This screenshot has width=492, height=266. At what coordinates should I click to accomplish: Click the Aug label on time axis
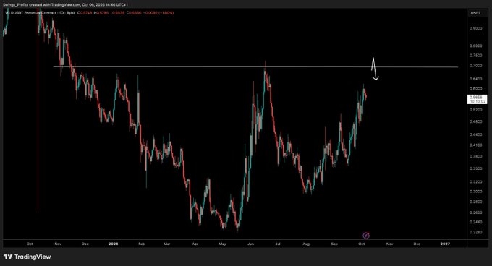pos(306,244)
